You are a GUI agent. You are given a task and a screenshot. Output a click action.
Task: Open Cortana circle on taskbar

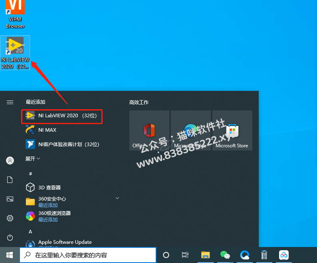[x=166, y=255]
